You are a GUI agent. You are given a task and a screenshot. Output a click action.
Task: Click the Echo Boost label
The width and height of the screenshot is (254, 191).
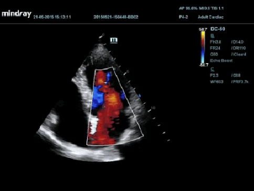221,61
